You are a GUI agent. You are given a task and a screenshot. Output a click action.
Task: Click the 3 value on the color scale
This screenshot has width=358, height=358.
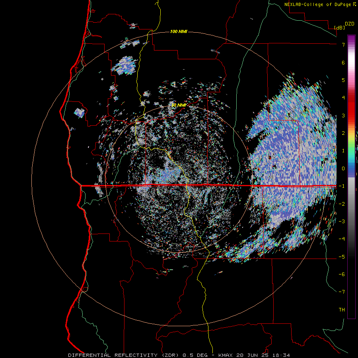point(343,115)
